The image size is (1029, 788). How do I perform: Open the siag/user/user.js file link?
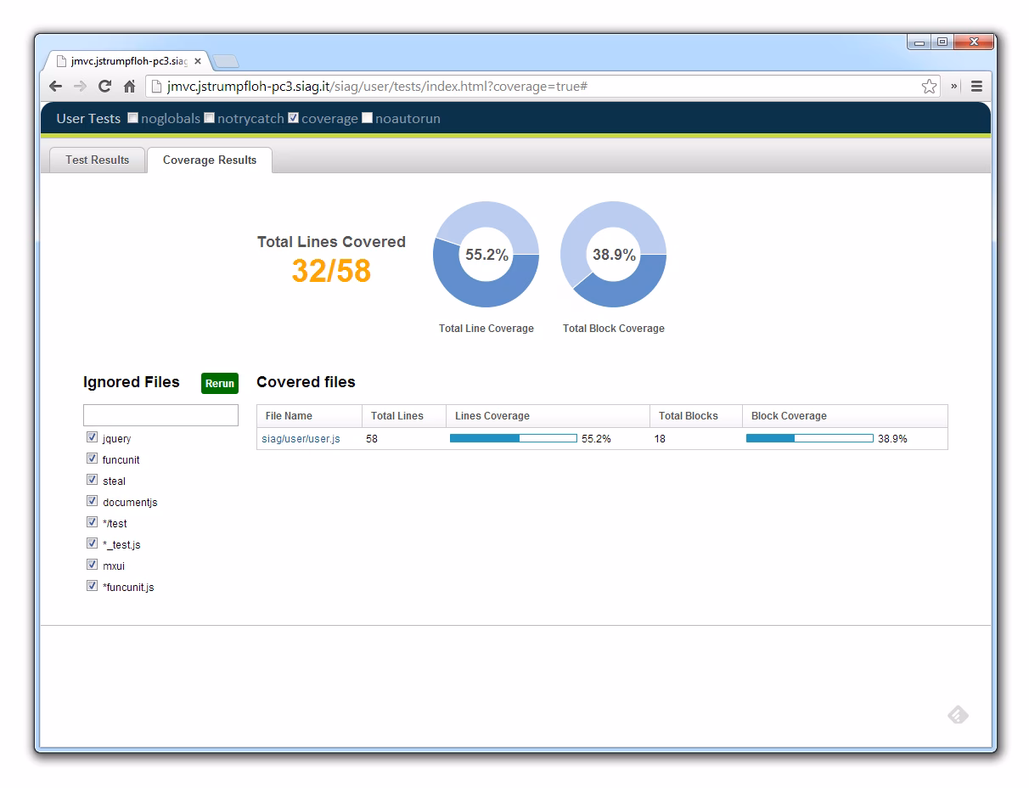(301, 439)
